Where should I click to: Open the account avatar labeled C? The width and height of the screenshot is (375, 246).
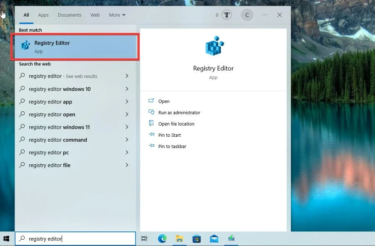click(x=247, y=15)
